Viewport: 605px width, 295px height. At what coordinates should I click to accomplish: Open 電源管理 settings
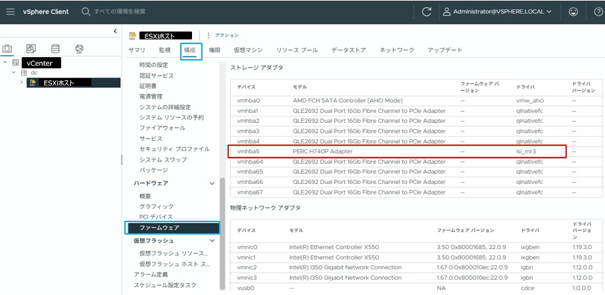click(151, 97)
